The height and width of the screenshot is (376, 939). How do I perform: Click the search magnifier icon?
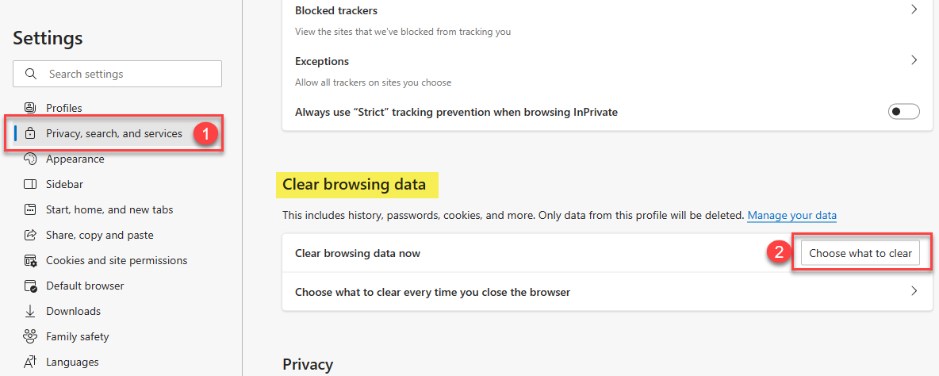pos(31,74)
